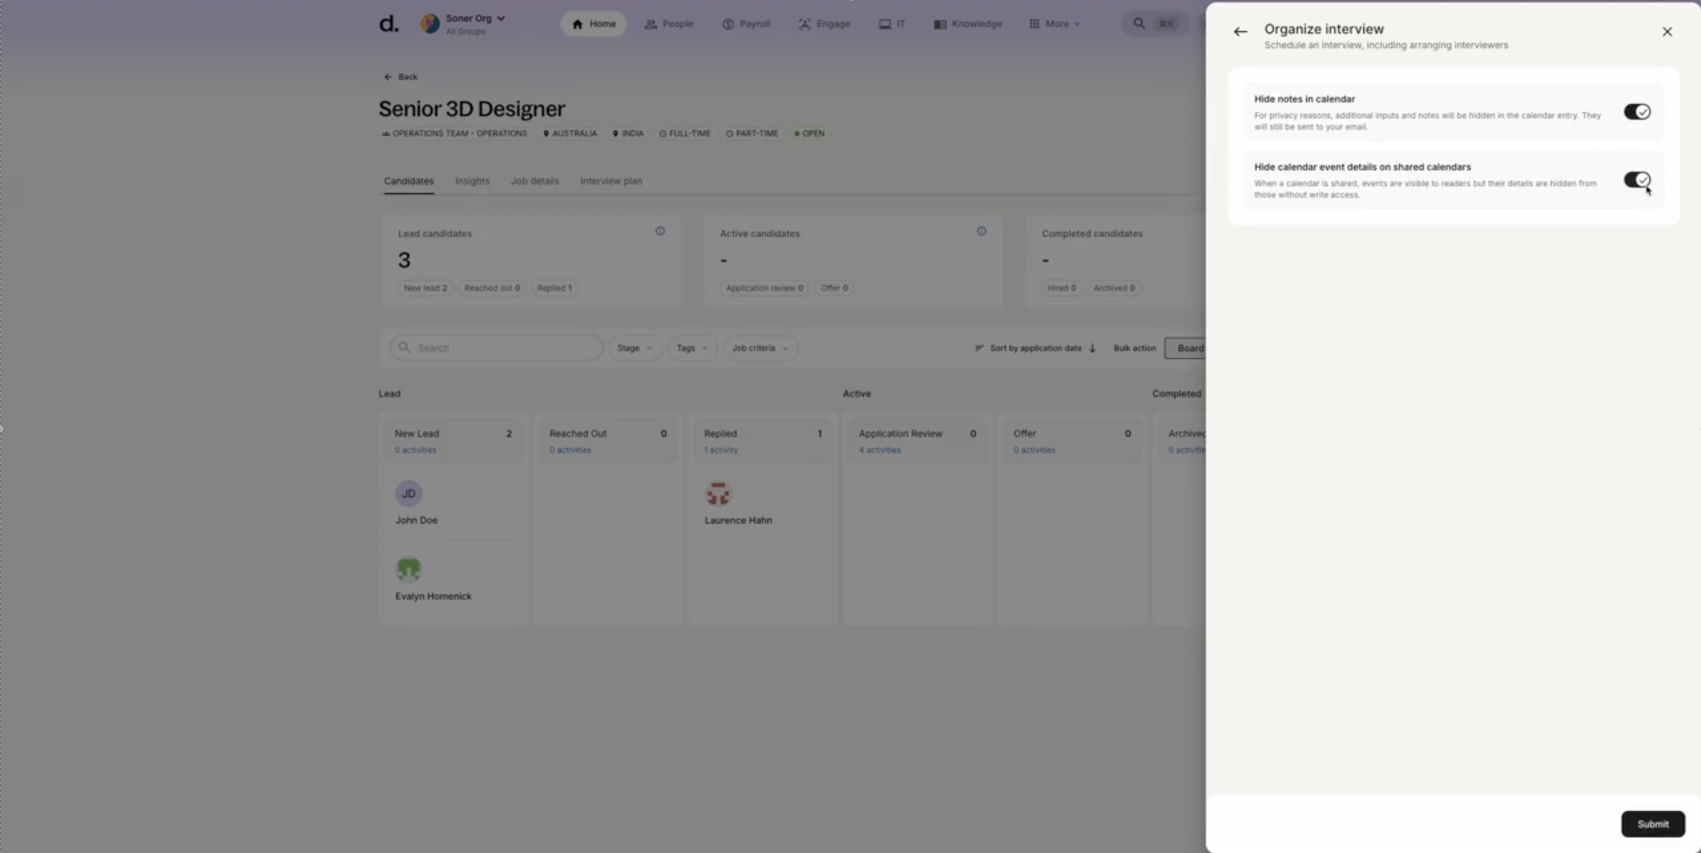This screenshot has height=853, width=1701.
Task: Open Laurence Hahn candidate card
Action: (762, 503)
